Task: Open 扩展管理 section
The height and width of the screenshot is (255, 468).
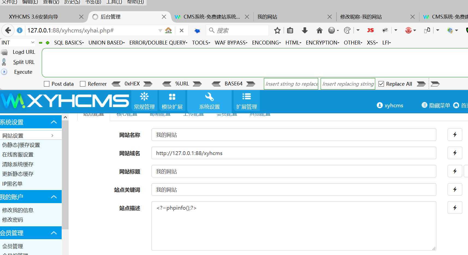Action: (x=247, y=101)
